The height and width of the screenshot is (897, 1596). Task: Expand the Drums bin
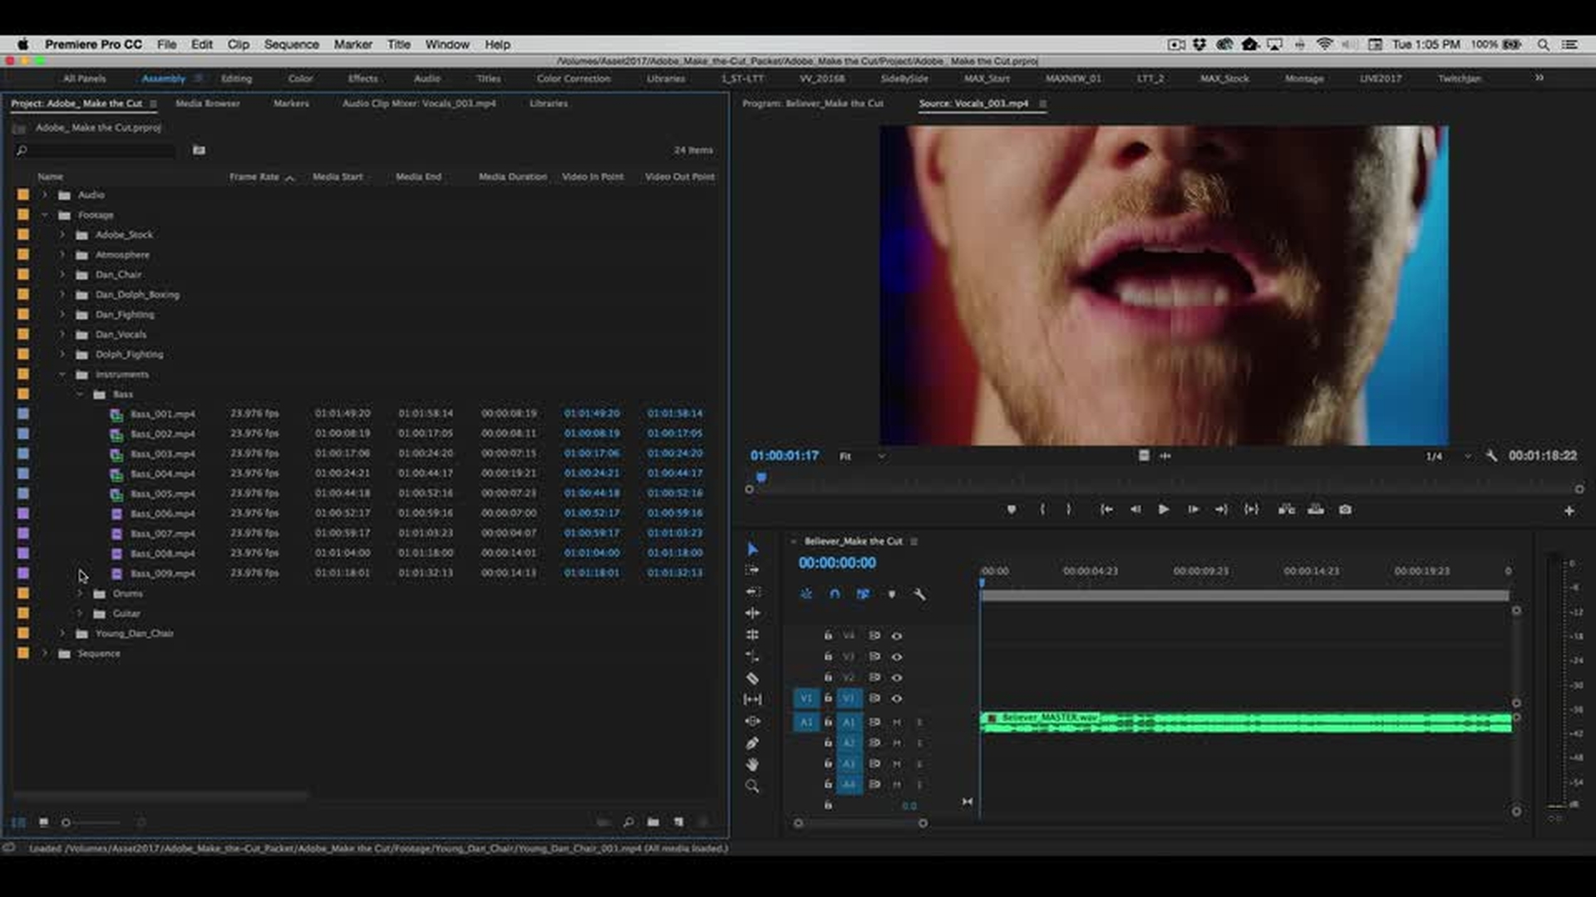coord(80,594)
